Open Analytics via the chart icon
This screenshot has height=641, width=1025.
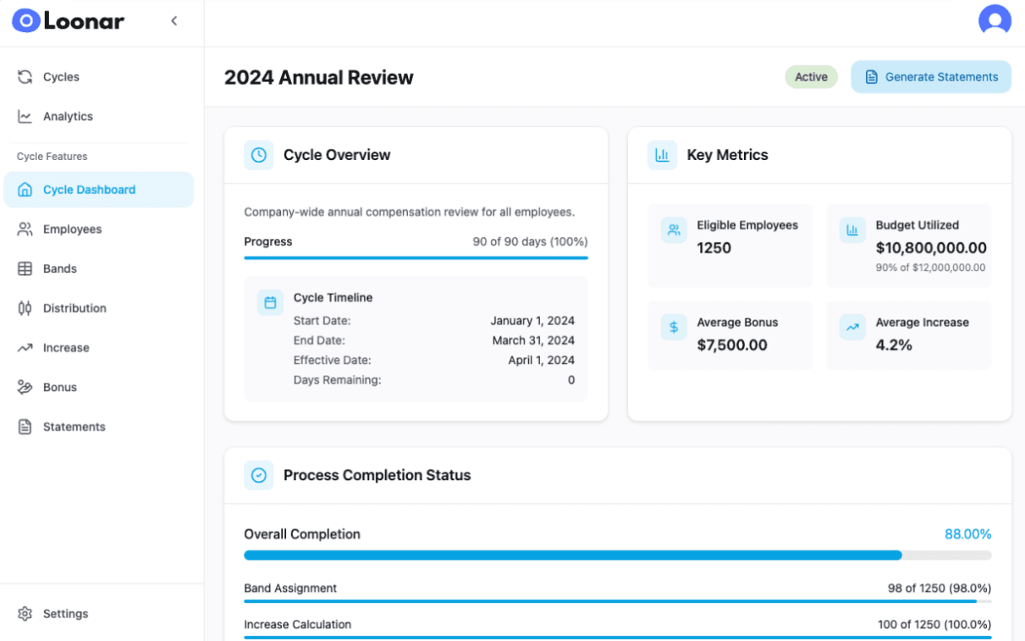coord(25,116)
